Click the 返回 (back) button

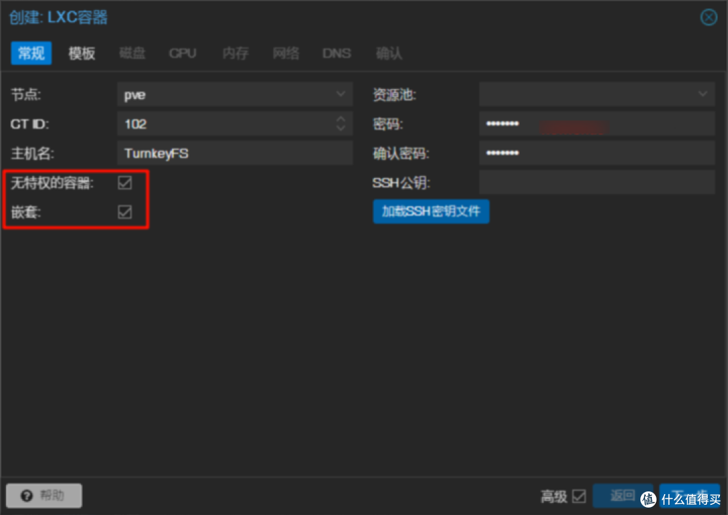pyautogui.click(x=624, y=495)
